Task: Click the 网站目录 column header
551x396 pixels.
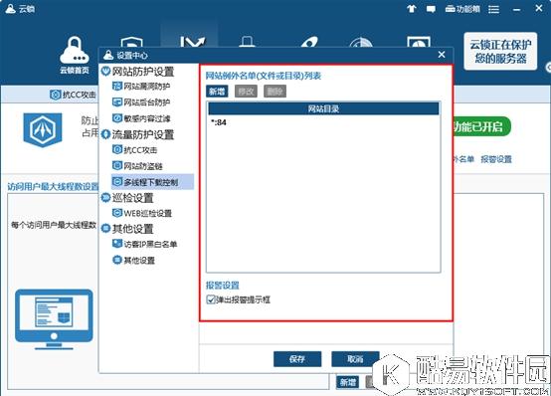Action: click(x=323, y=108)
